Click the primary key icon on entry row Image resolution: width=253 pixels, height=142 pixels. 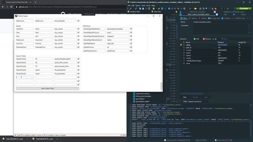[x=181, y=45]
